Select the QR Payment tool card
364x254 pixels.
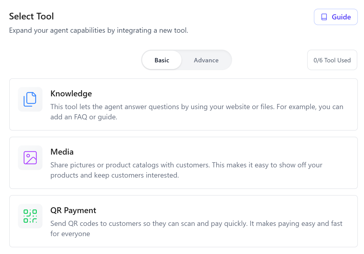click(183, 221)
